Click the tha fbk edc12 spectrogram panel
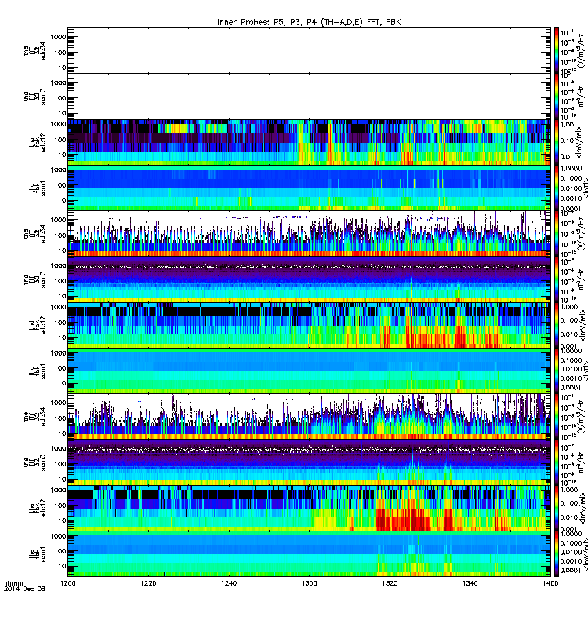 pyautogui.click(x=309, y=142)
